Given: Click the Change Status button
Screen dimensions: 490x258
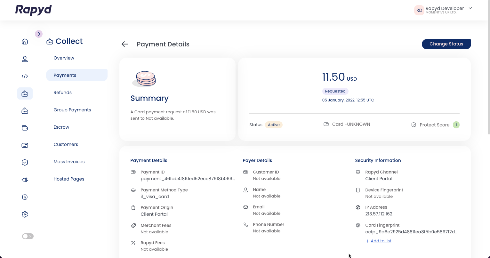Looking at the screenshot, I should click(446, 44).
